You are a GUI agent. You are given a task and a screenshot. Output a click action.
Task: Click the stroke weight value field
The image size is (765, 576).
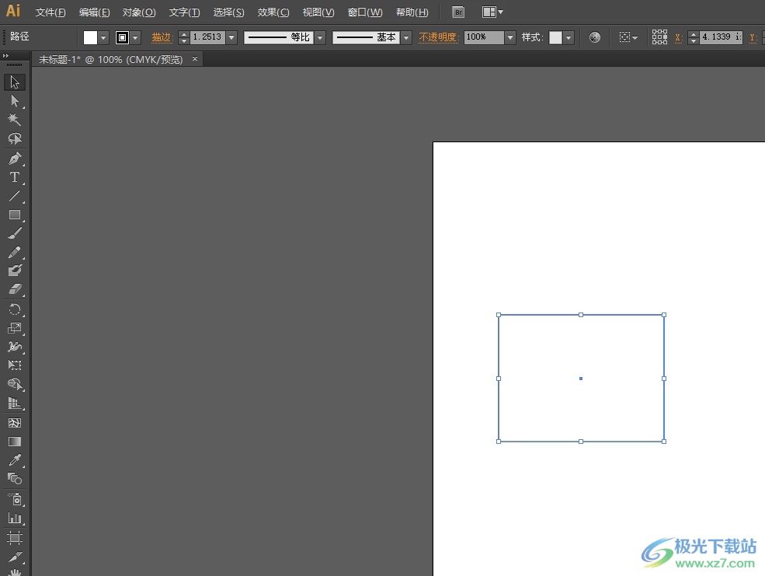click(x=207, y=37)
